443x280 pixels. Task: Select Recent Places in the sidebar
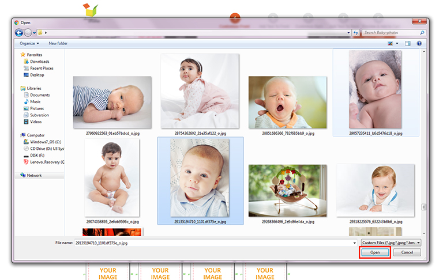(42, 68)
